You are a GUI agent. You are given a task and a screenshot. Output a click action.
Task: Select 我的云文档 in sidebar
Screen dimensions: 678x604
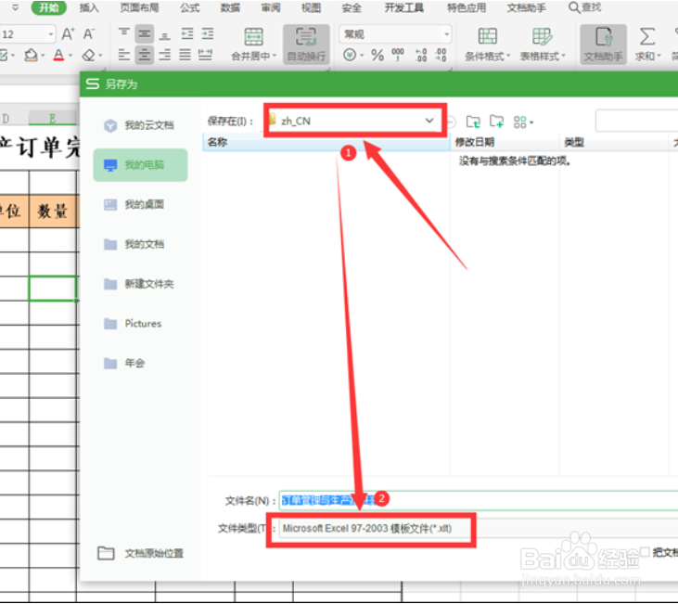140,125
